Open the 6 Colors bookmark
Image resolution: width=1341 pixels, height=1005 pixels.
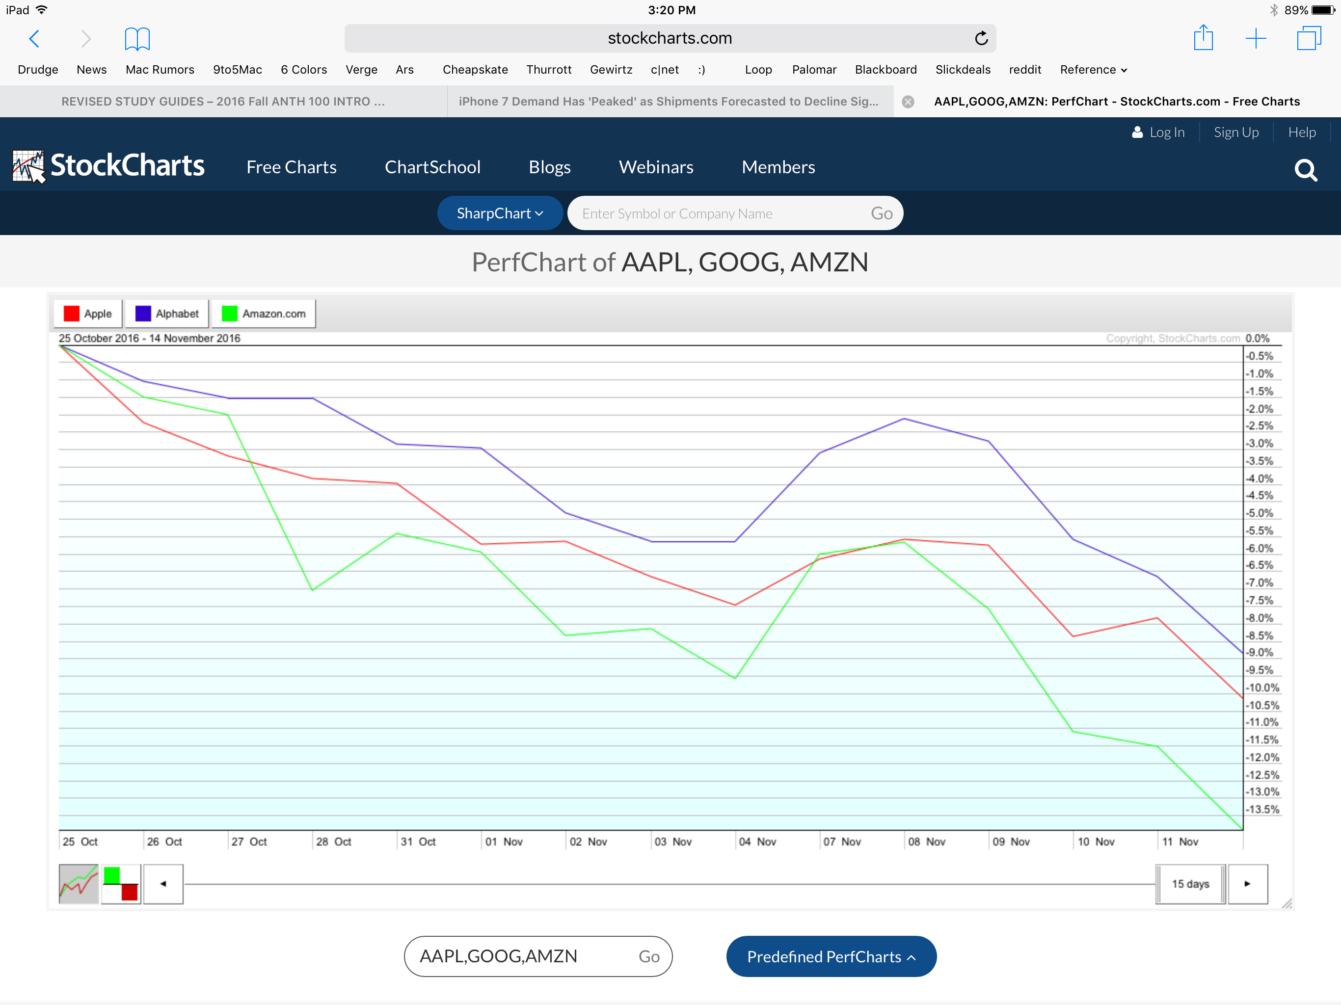[304, 70]
